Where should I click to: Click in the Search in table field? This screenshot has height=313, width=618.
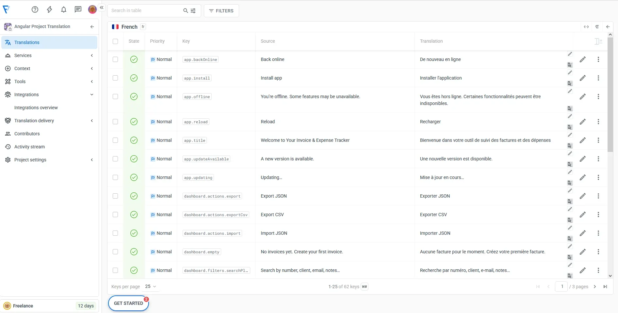coord(145,11)
